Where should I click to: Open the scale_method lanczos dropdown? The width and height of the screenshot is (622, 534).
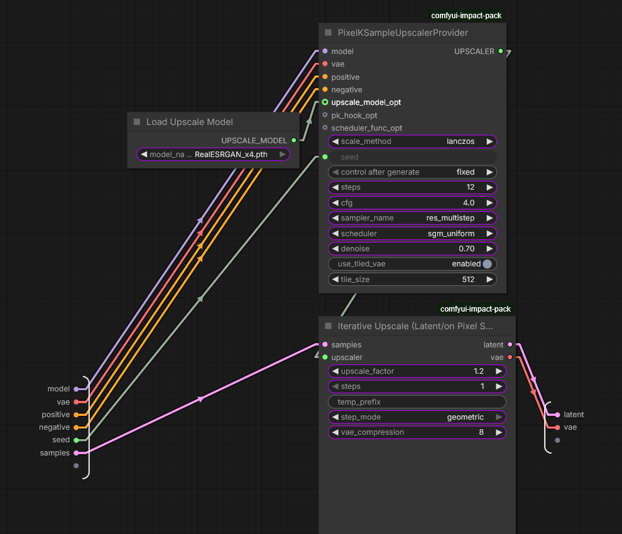[x=412, y=141]
